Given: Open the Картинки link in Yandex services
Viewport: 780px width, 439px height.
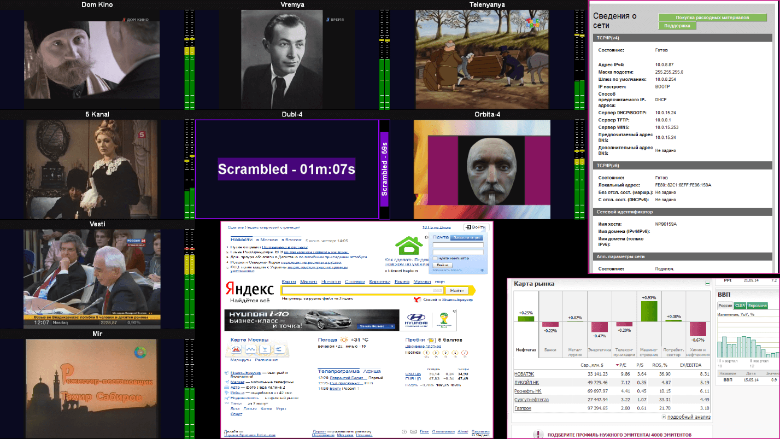Looking at the screenshot, I should tap(379, 281).
